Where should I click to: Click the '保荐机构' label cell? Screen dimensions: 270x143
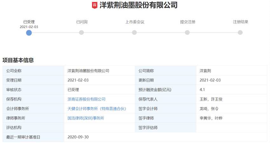(x=33, y=99)
